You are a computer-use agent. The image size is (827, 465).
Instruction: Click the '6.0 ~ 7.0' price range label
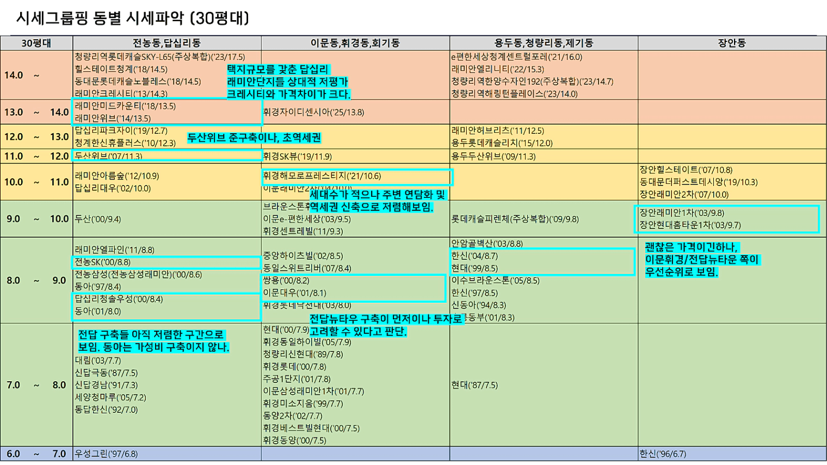click(36, 454)
